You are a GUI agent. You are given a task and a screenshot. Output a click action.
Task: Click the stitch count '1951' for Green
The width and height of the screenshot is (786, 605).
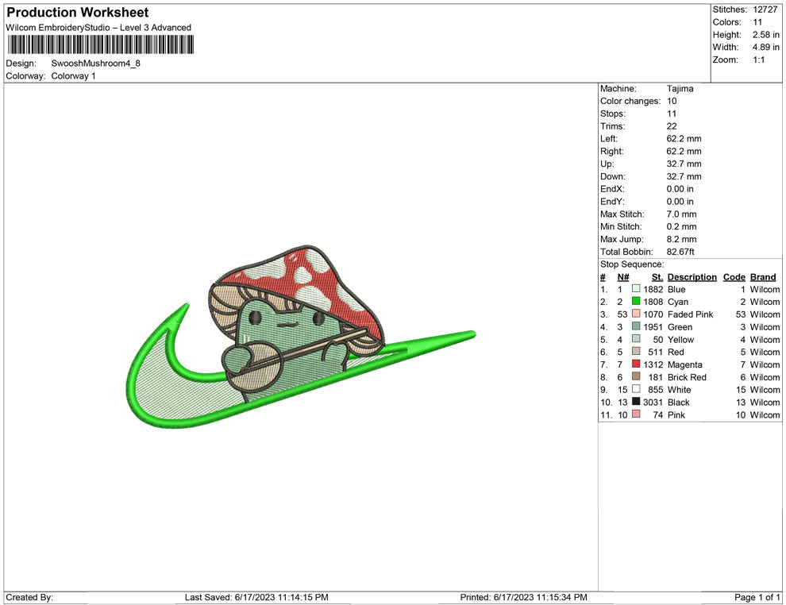tap(653, 327)
